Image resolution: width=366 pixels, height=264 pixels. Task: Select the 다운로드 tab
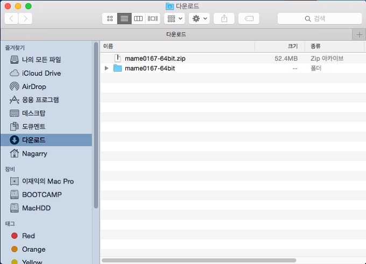(176, 34)
